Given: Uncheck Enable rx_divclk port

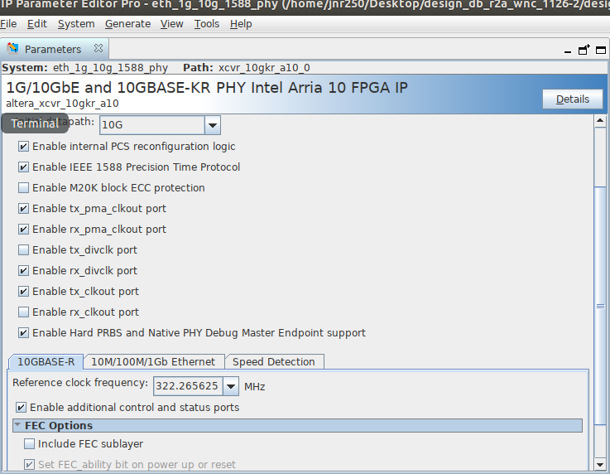Looking at the screenshot, I should (23, 271).
